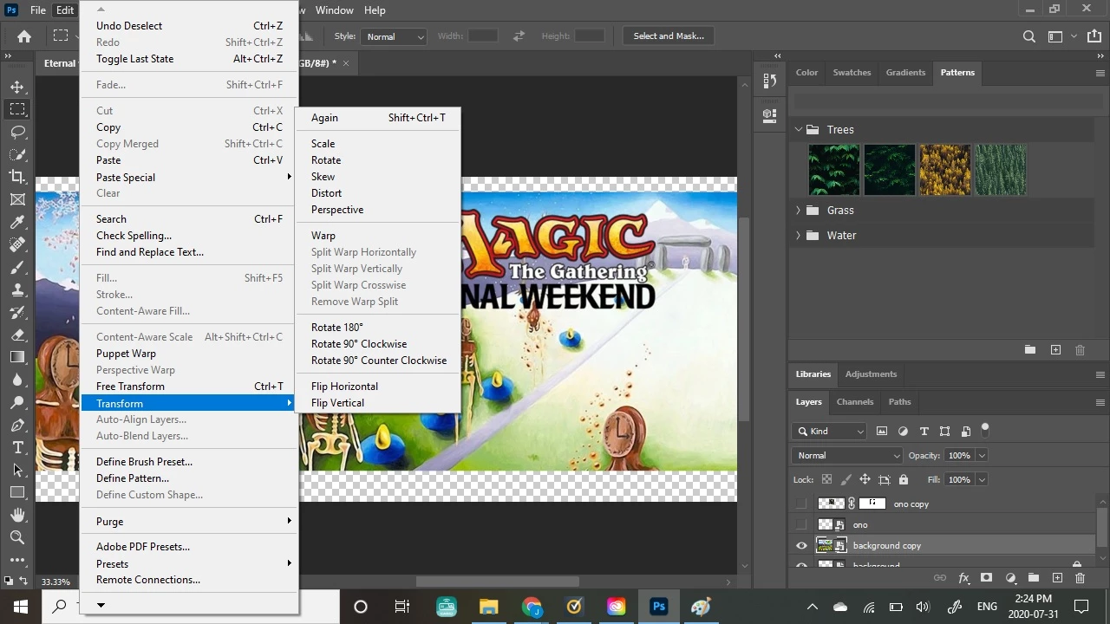Screen dimensions: 1110x624
Task: Switch to the Channels tab
Action: point(855,402)
